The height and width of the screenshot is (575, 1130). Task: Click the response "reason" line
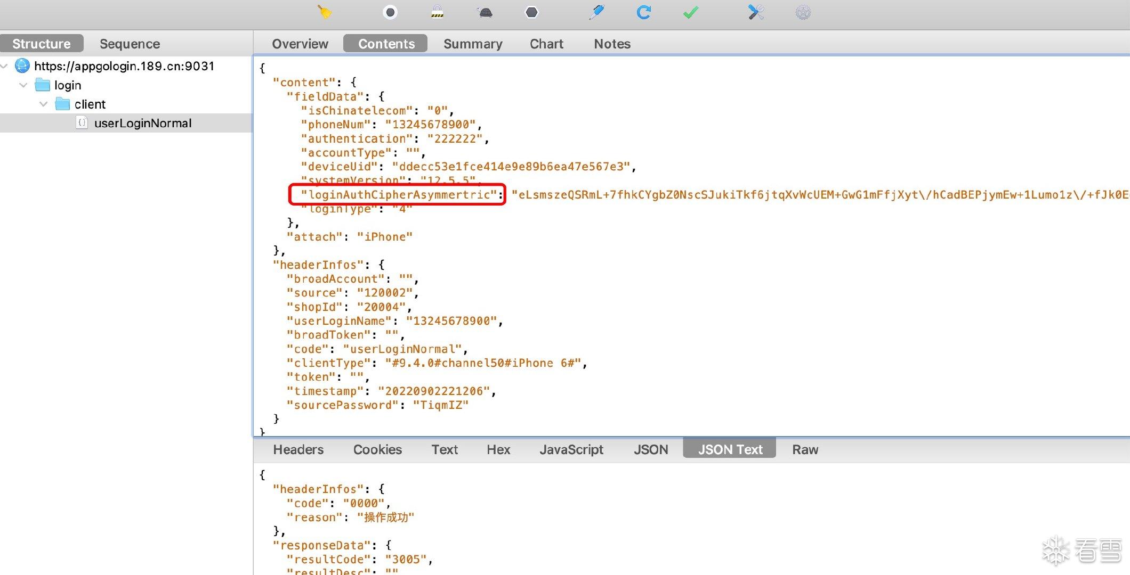click(350, 517)
